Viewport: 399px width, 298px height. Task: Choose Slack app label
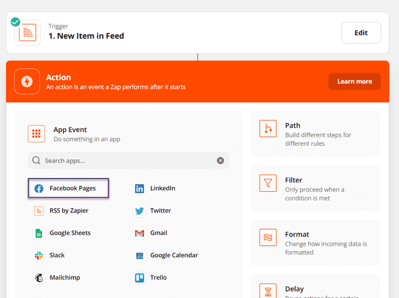tap(57, 255)
